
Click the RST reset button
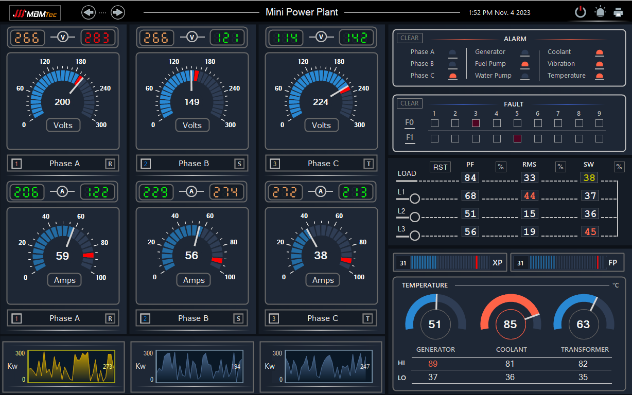pos(440,167)
